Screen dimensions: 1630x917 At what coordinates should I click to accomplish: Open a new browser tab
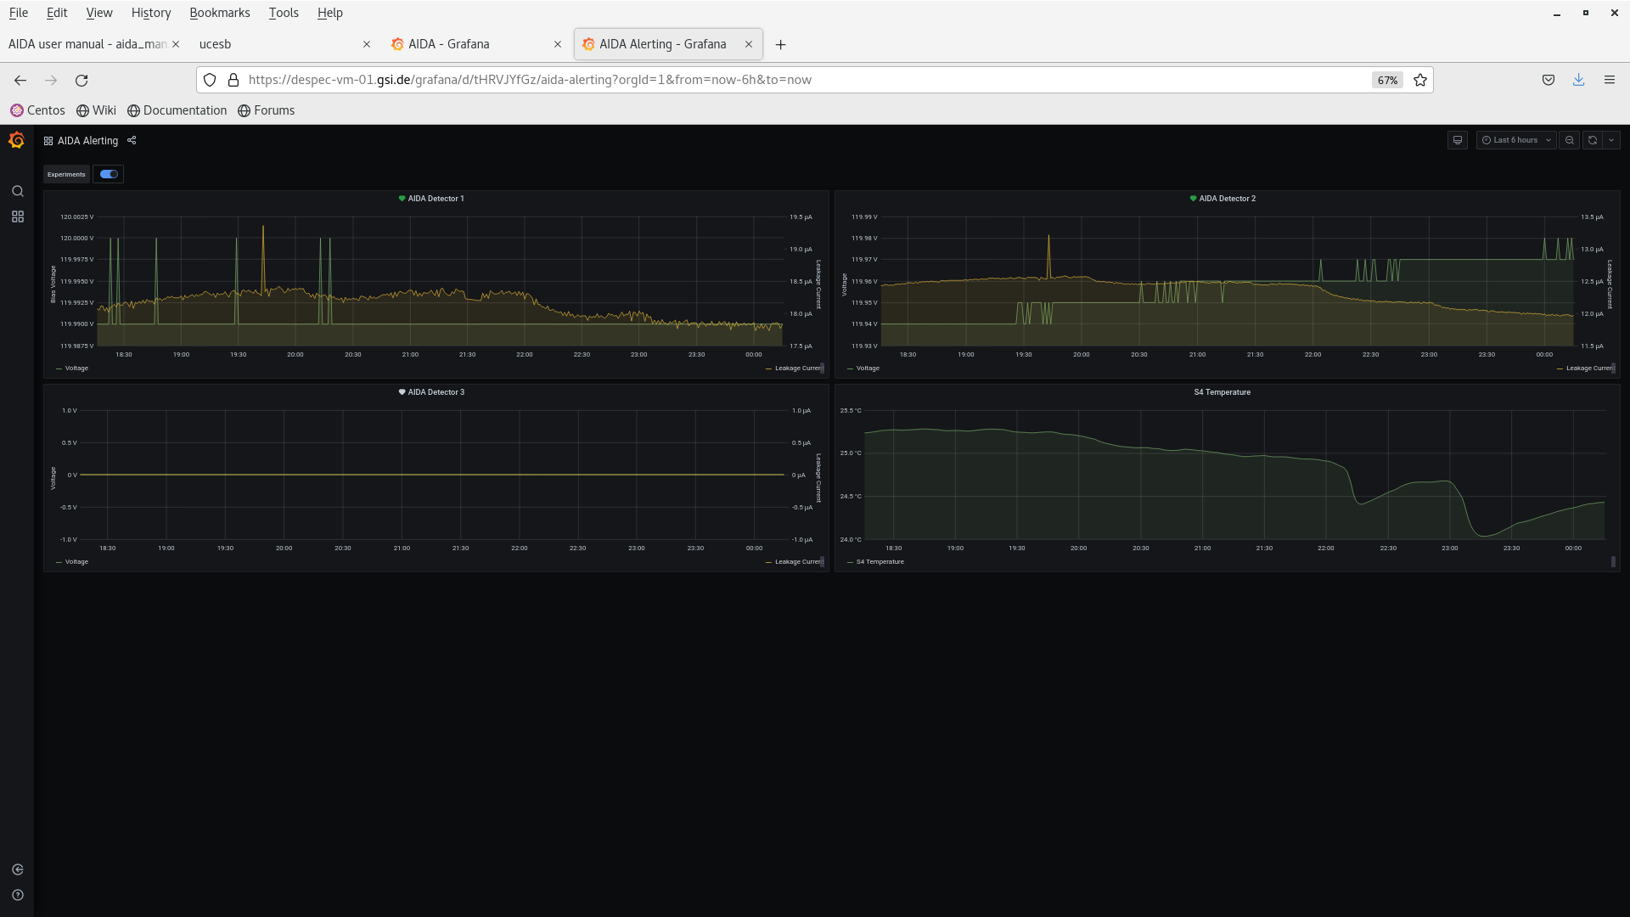[x=781, y=44]
